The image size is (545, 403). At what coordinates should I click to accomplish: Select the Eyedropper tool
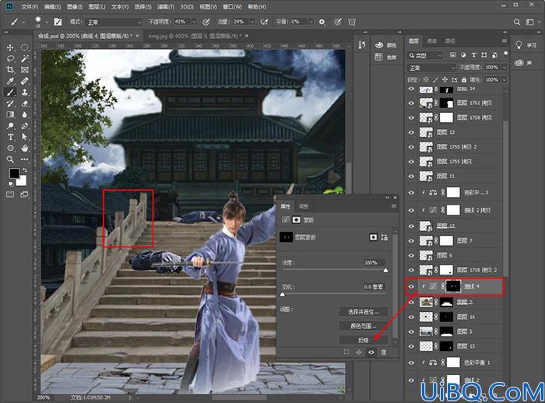pyautogui.click(x=10, y=81)
